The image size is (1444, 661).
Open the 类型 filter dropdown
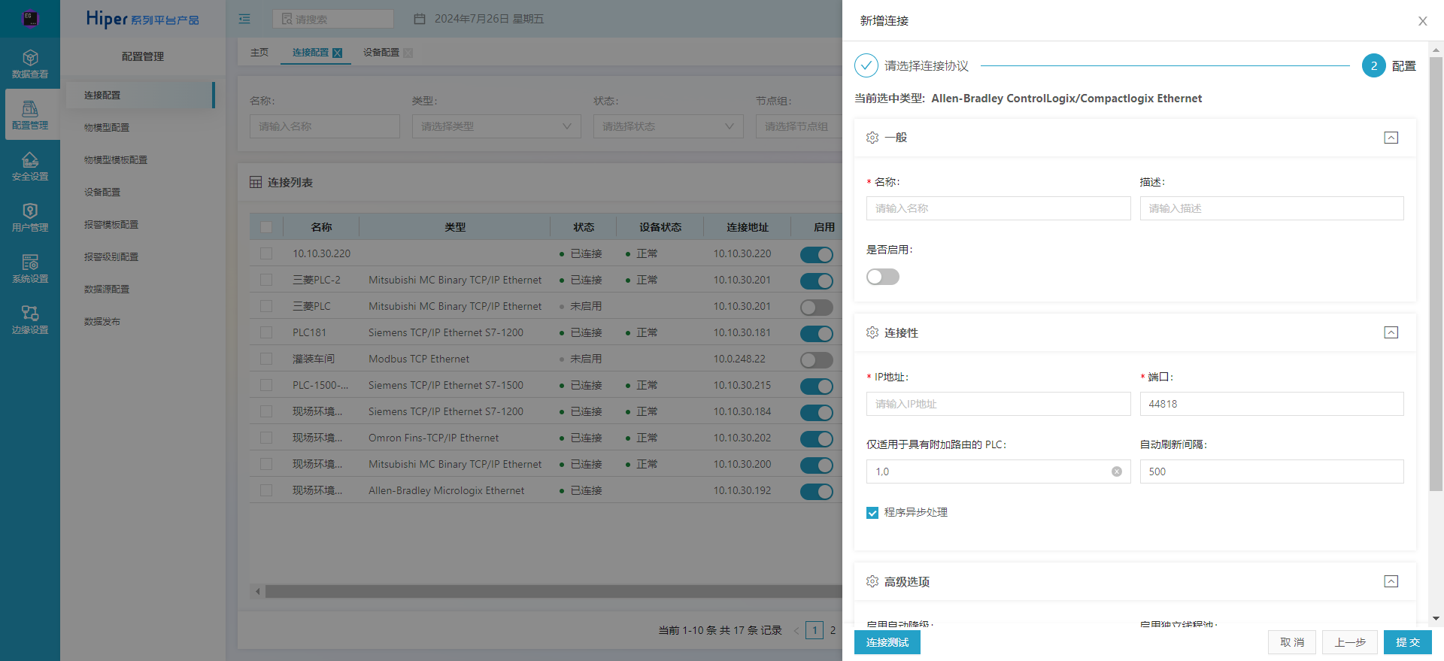click(x=496, y=126)
